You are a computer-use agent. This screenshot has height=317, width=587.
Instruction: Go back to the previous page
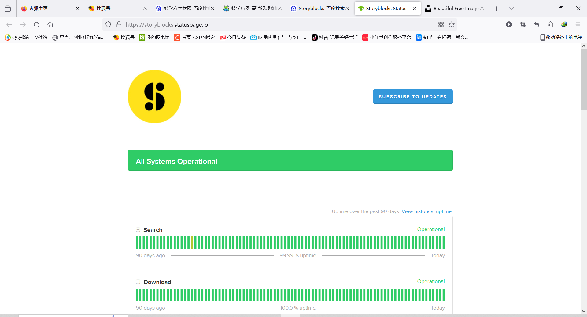click(x=9, y=25)
